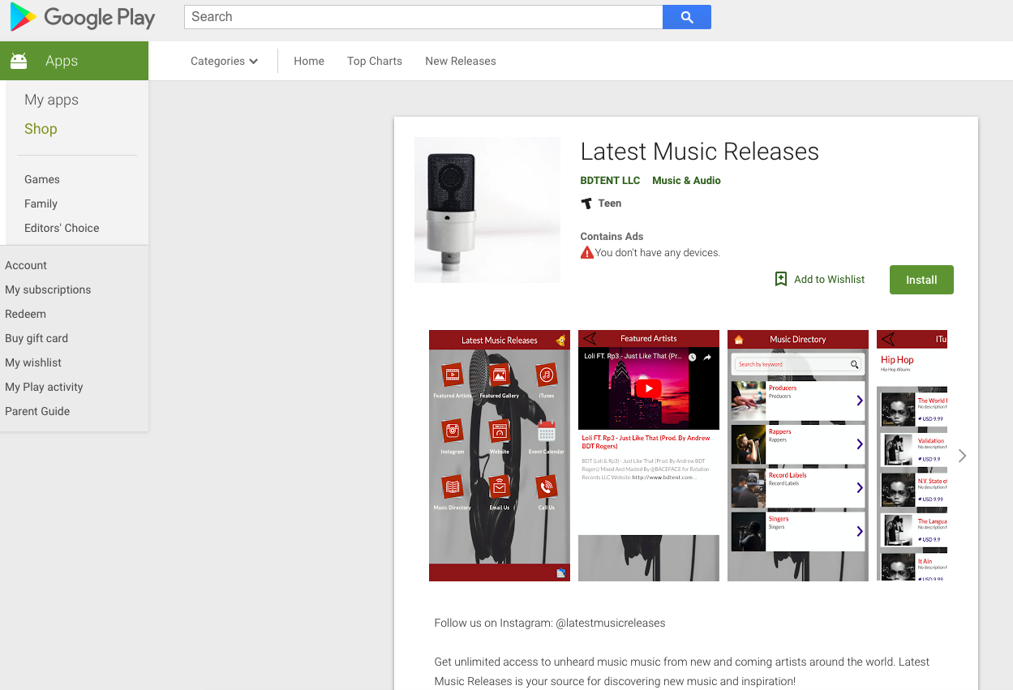1013x690 pixels.
Task: Click Buy gift card link
Action: point(36,338)
